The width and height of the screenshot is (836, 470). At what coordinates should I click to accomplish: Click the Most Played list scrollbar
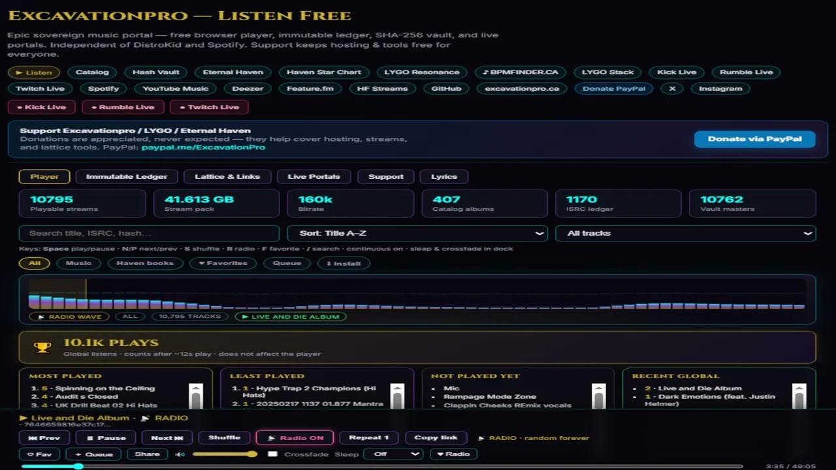point(195,396)
